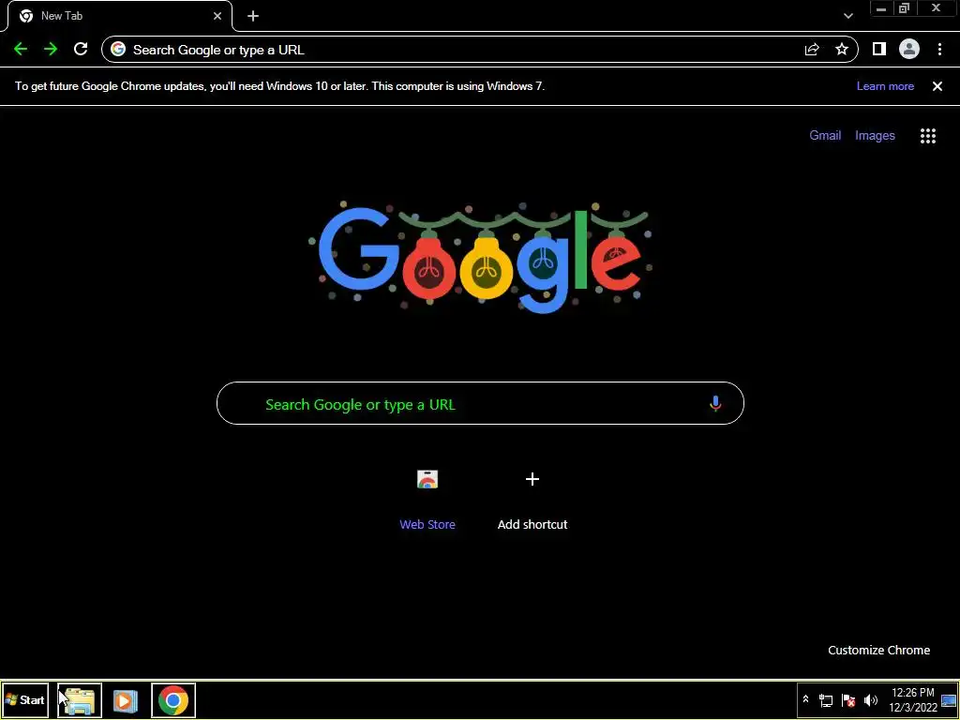Click the Chrome taskbar icon
The image size is (960, 720).
(173, 700)
